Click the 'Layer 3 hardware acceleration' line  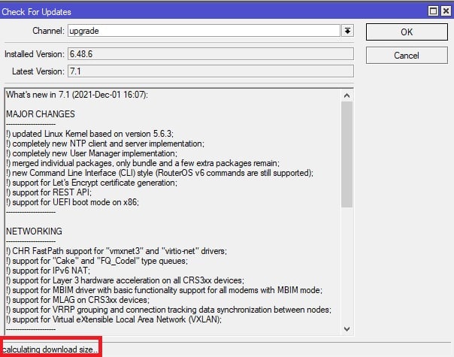(125, 280)
